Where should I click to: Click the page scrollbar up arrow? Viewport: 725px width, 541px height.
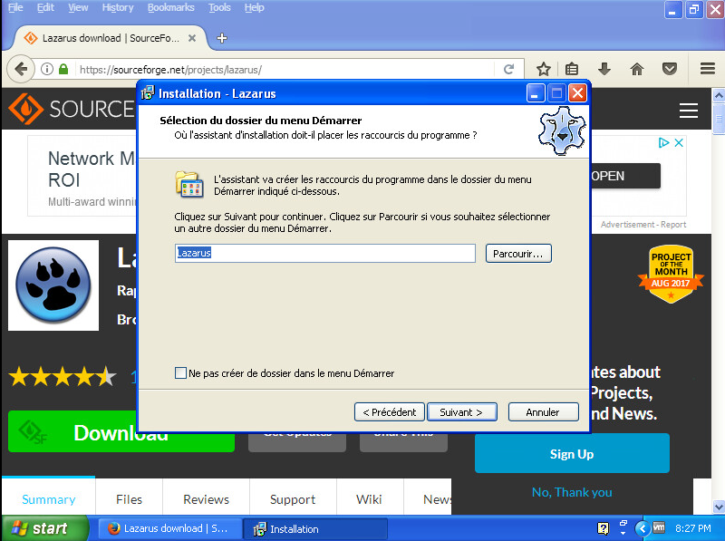pyautogui.click(x=719, y=95)
